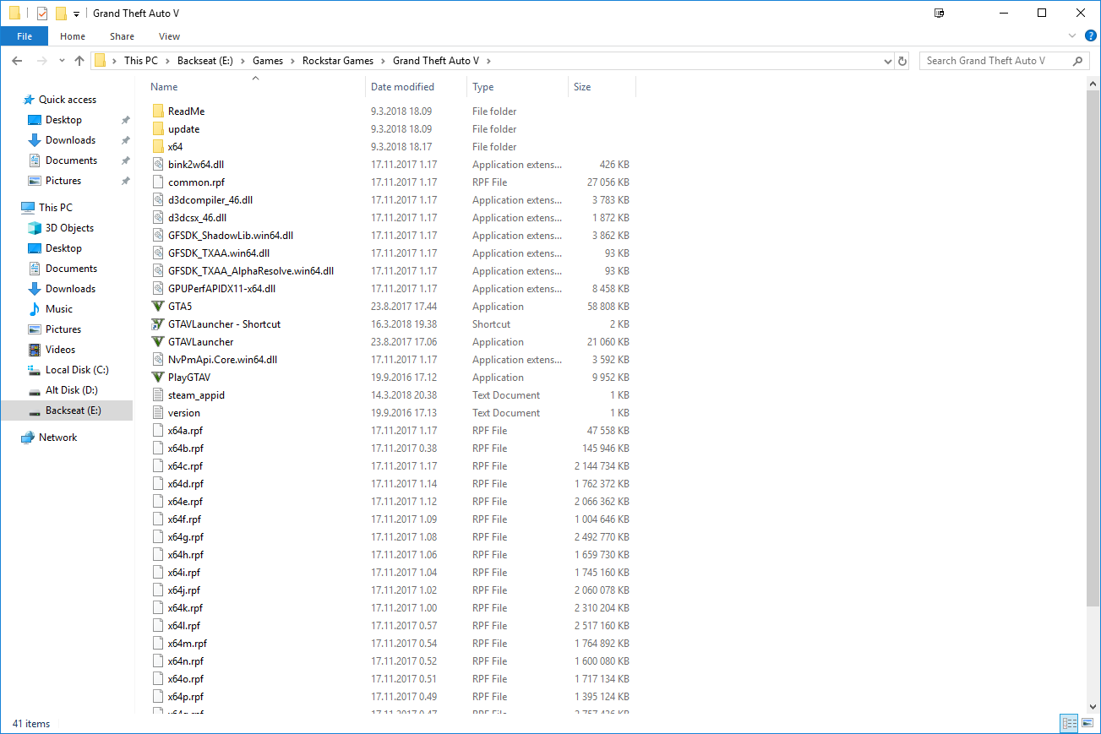The image size is (1101, 734).
Task: Go back with the left arrow button
Action: pyautogui.click(x=17, y=61)
